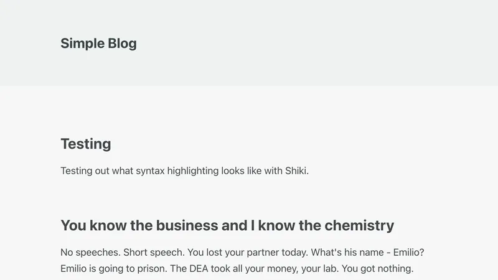Click the word chemistry in post heading
Screen dimensions: 498x280
(x=358, y=225)
